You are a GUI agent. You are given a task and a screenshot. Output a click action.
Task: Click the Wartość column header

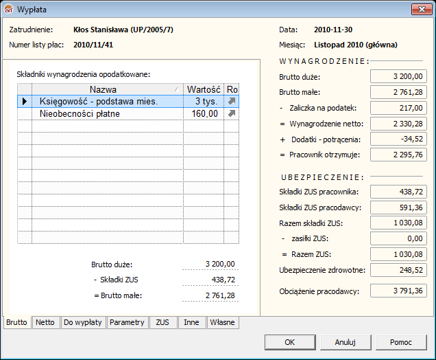203,89
